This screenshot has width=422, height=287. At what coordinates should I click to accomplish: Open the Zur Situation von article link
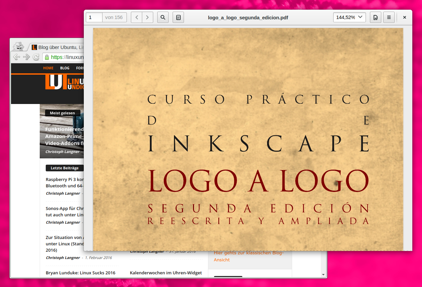[64, 244]
